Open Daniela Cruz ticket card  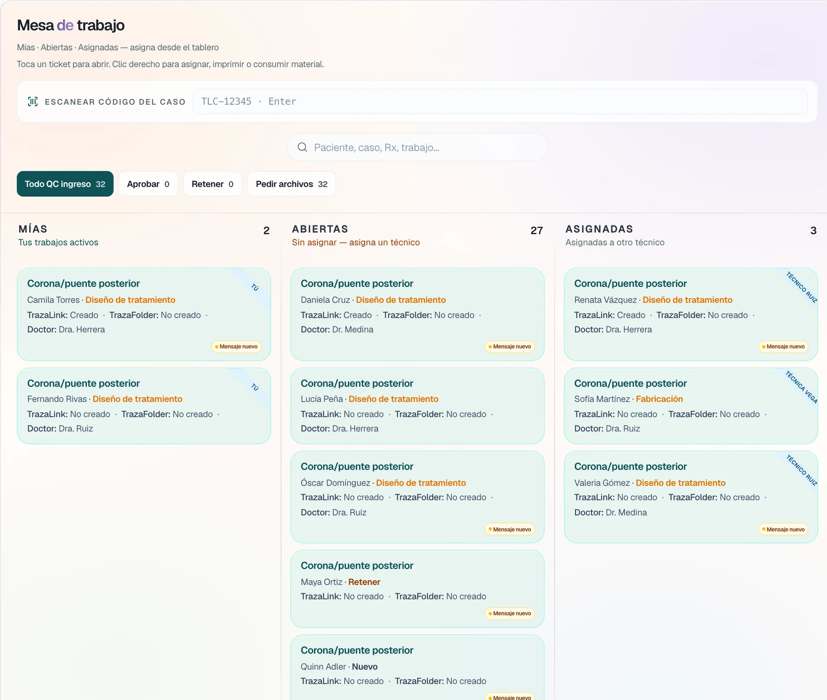click(x=417, y=314)
